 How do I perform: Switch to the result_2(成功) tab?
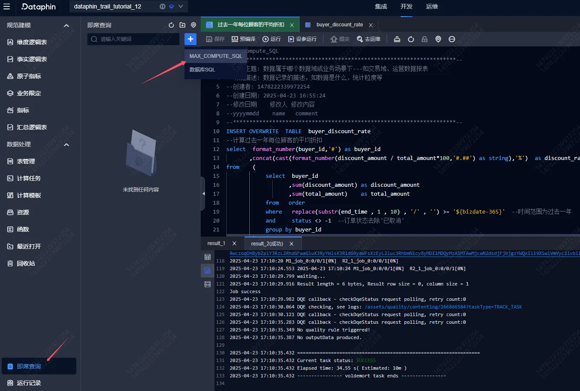267,244
